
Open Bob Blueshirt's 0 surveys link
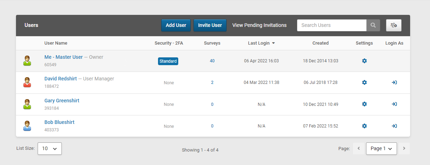(x=212, y=126)
